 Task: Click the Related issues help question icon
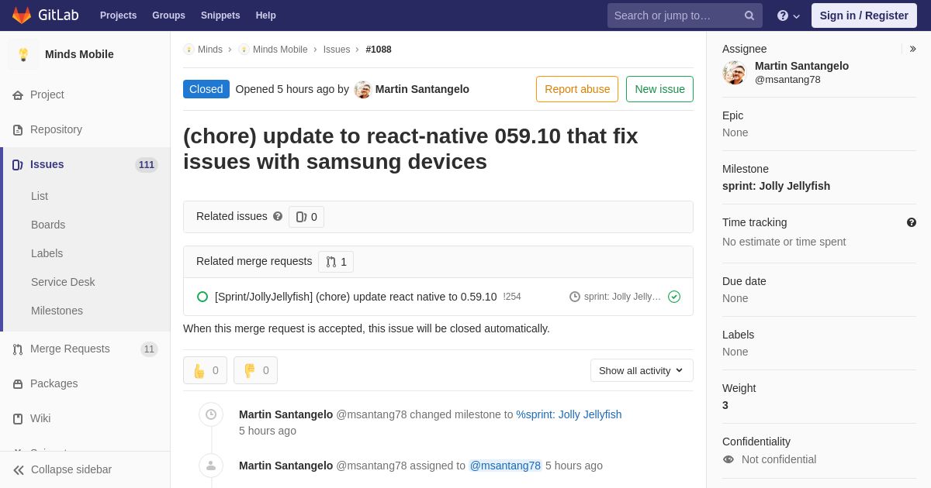click(278, 216)
